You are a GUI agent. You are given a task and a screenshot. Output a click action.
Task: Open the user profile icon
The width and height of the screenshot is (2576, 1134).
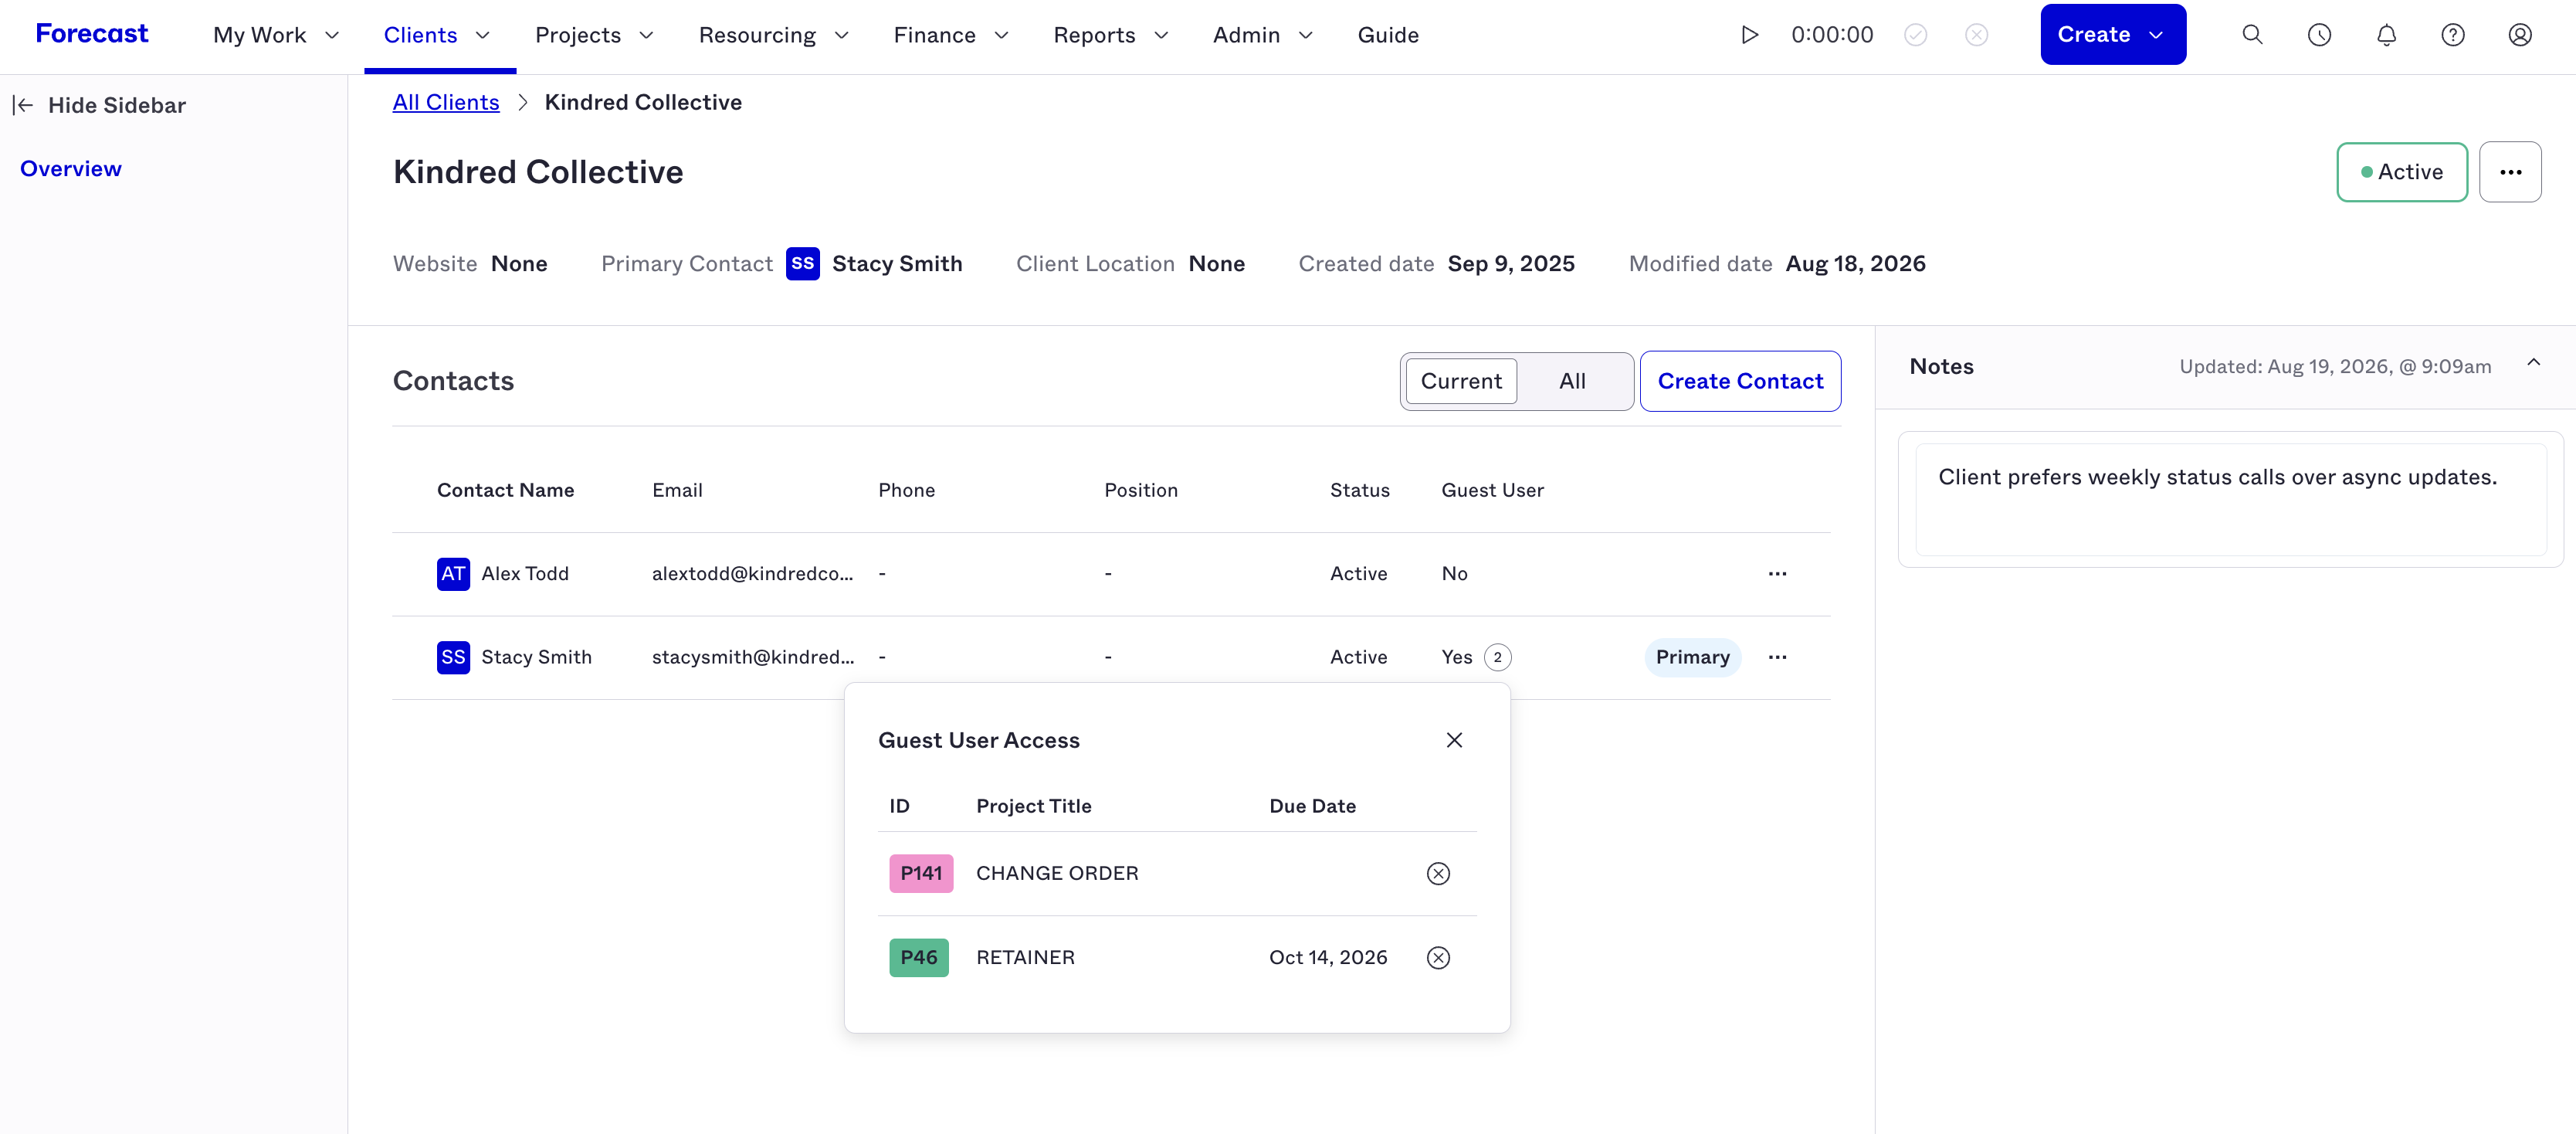coord(2520,35)
